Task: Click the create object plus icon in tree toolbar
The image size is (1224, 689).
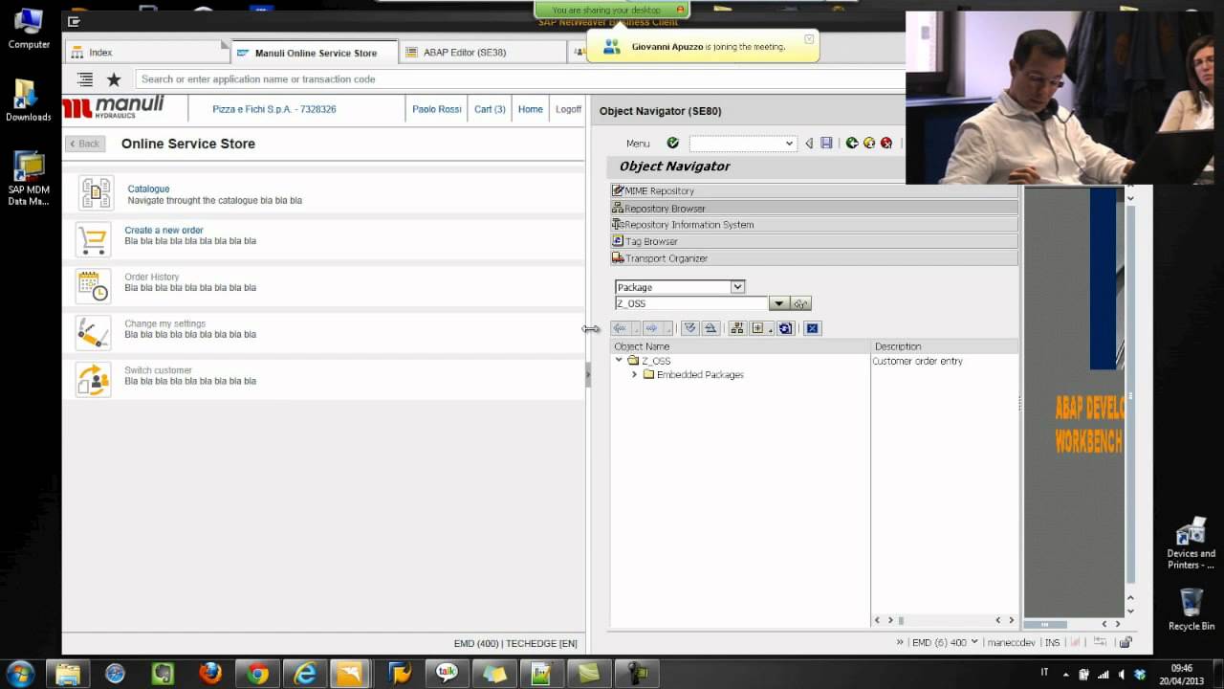Action: [758, 328]
